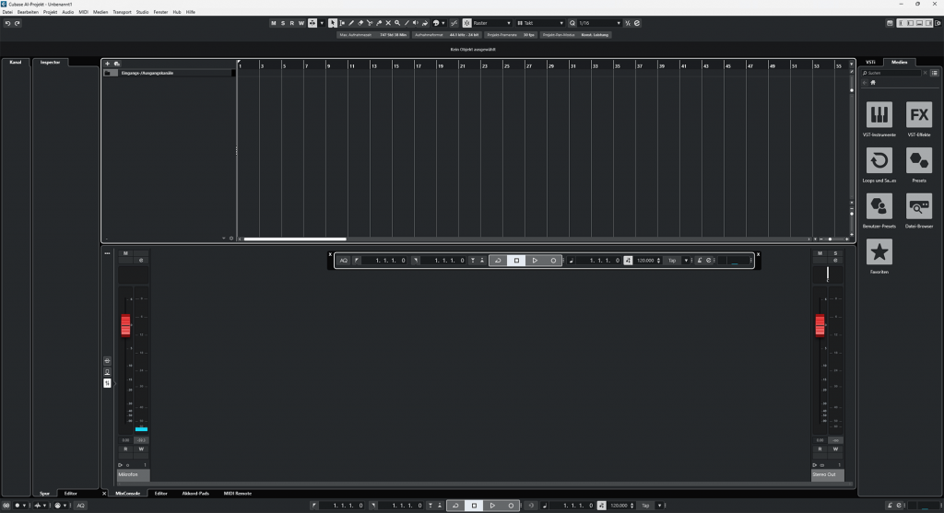Screen dimensions: 944x513
Task: Open Bearbeiten menu
Action: tap(28, 12)
